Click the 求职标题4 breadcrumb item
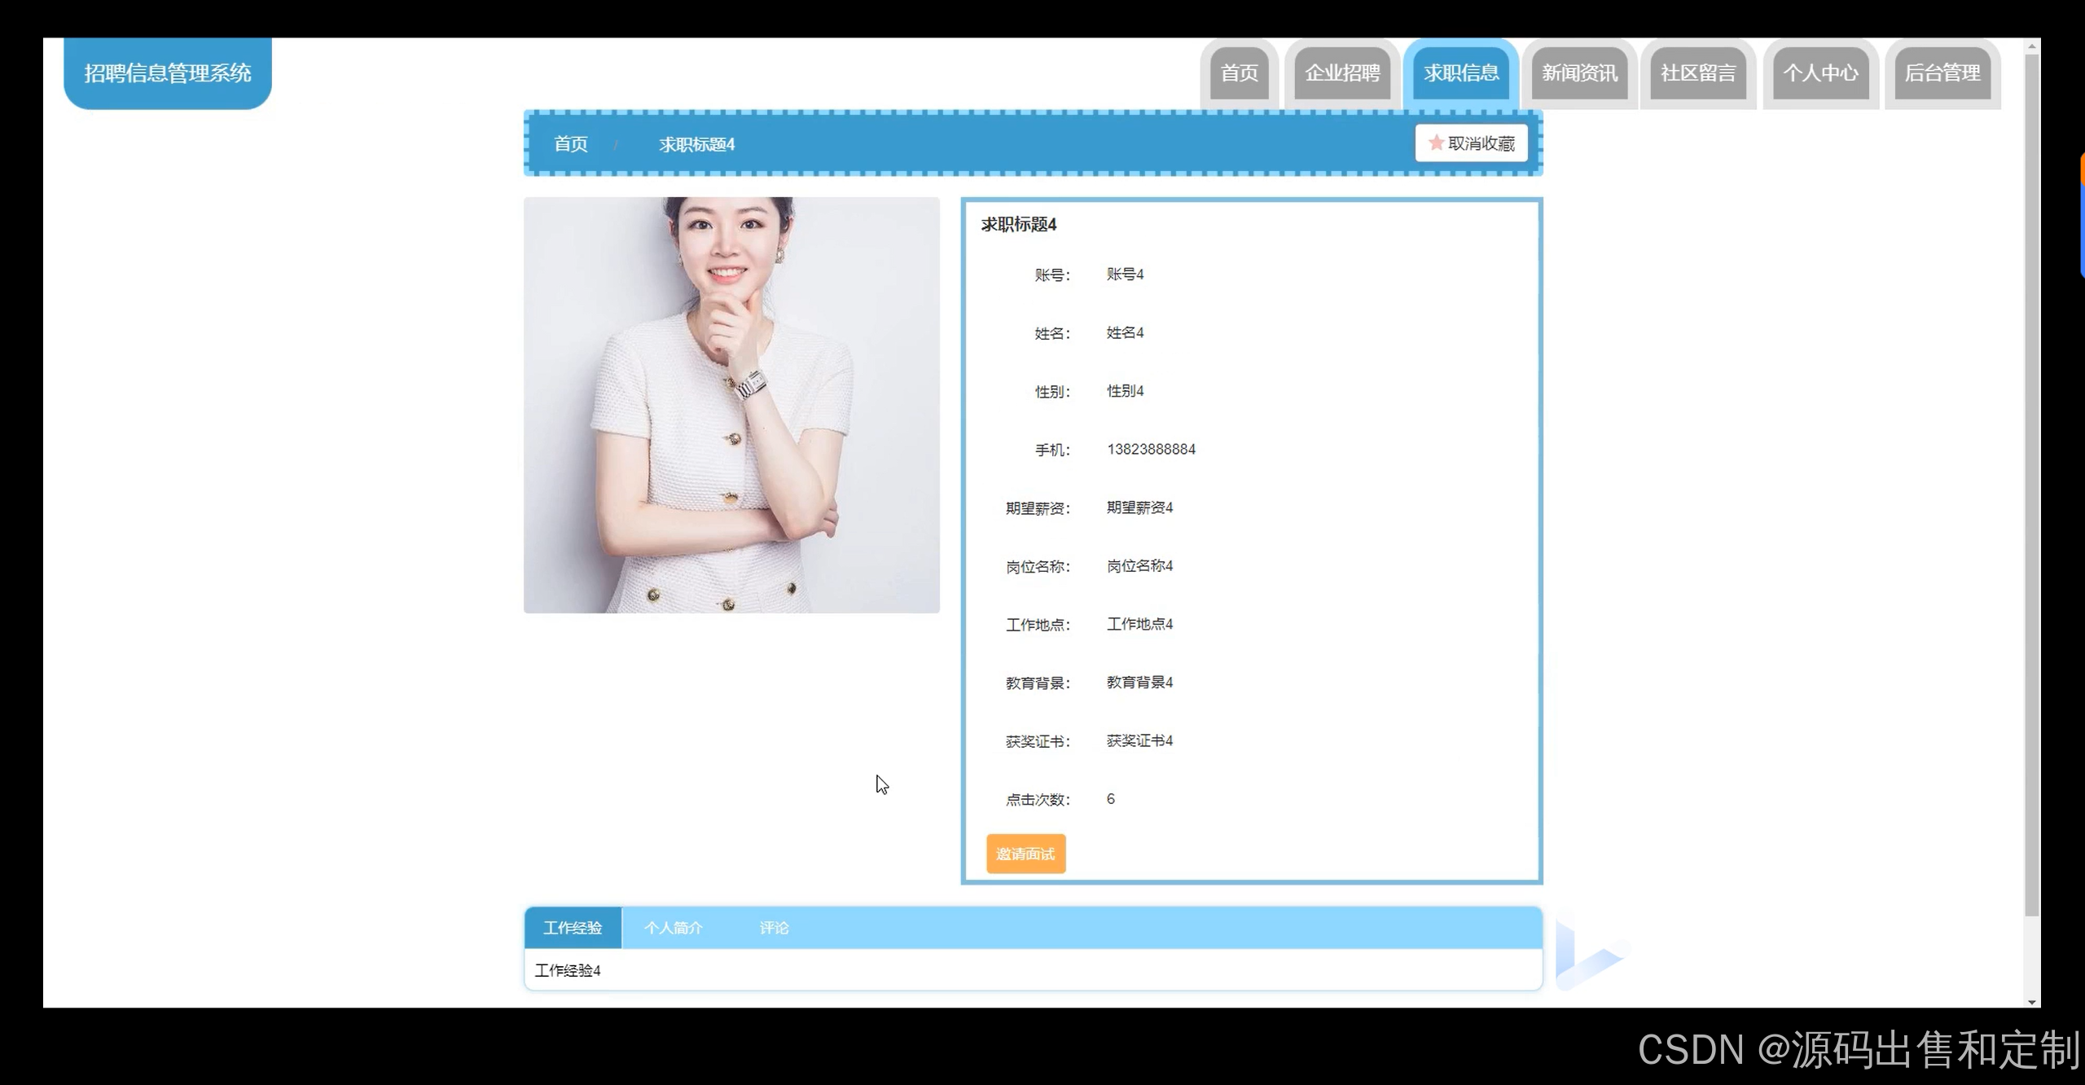The image size is (2085, 1085). pos(696,144)
